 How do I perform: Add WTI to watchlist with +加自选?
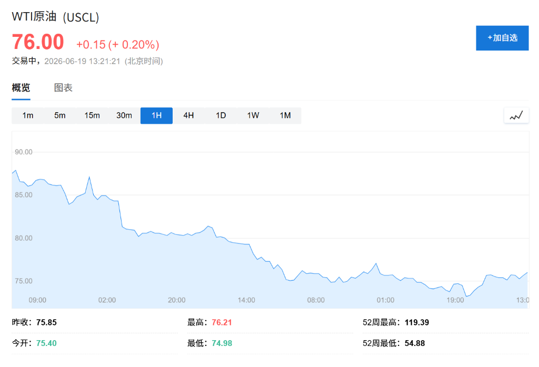(x=502, y=38)
